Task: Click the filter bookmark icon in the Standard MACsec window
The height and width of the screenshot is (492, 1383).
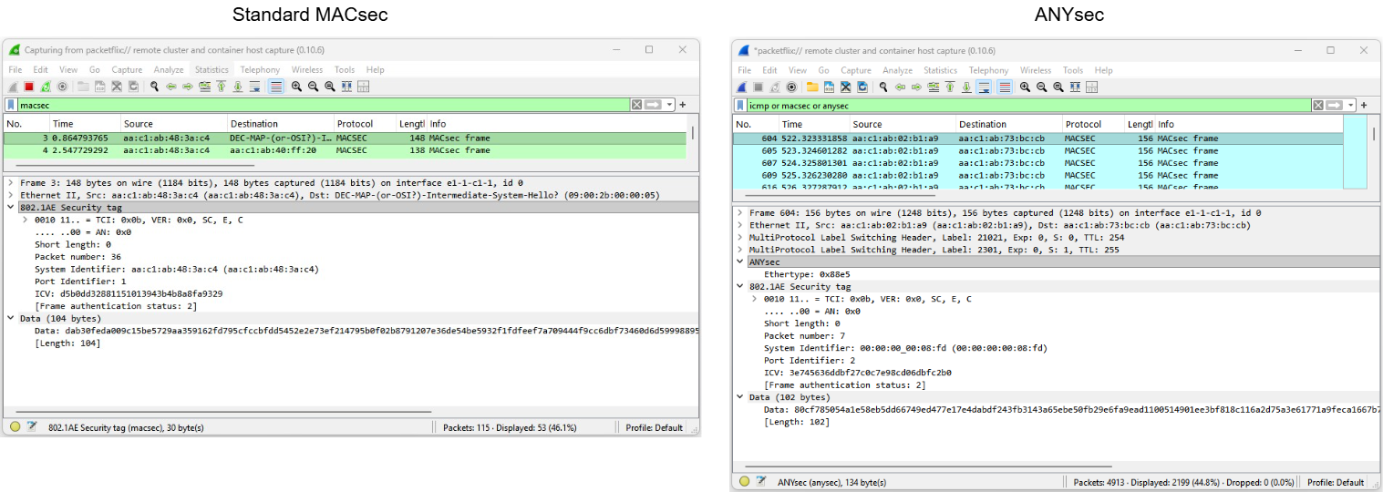Action: [x=11, y=105]
